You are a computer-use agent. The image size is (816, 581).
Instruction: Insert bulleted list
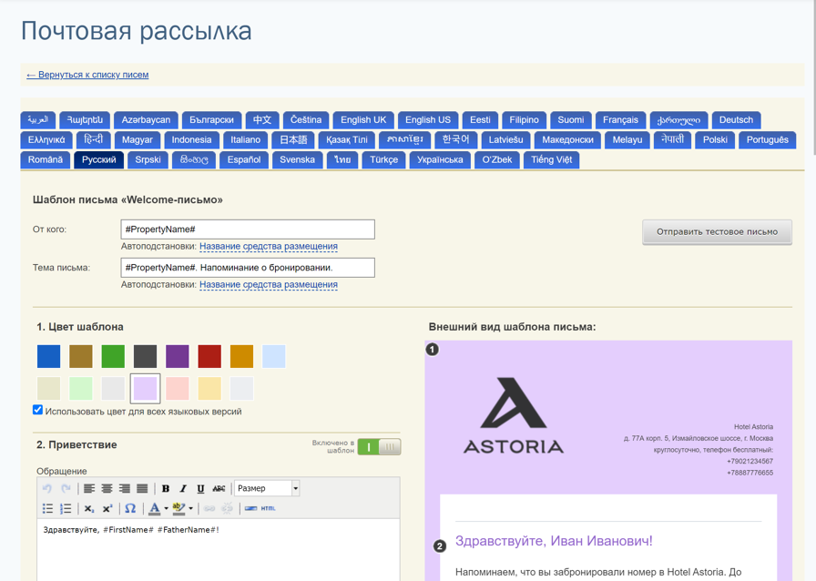(x=47, y=508)
